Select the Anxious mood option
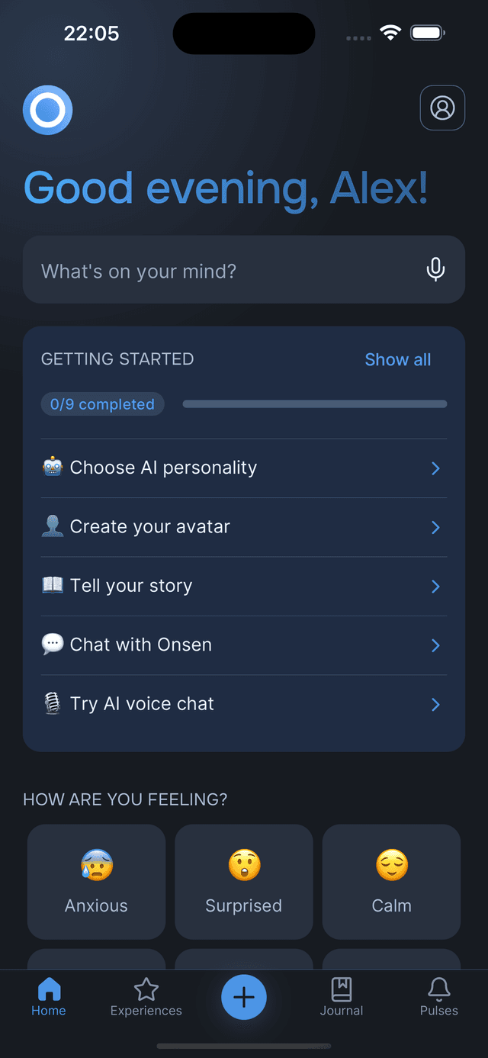488x1058 pixels. [x=96, y=882]
